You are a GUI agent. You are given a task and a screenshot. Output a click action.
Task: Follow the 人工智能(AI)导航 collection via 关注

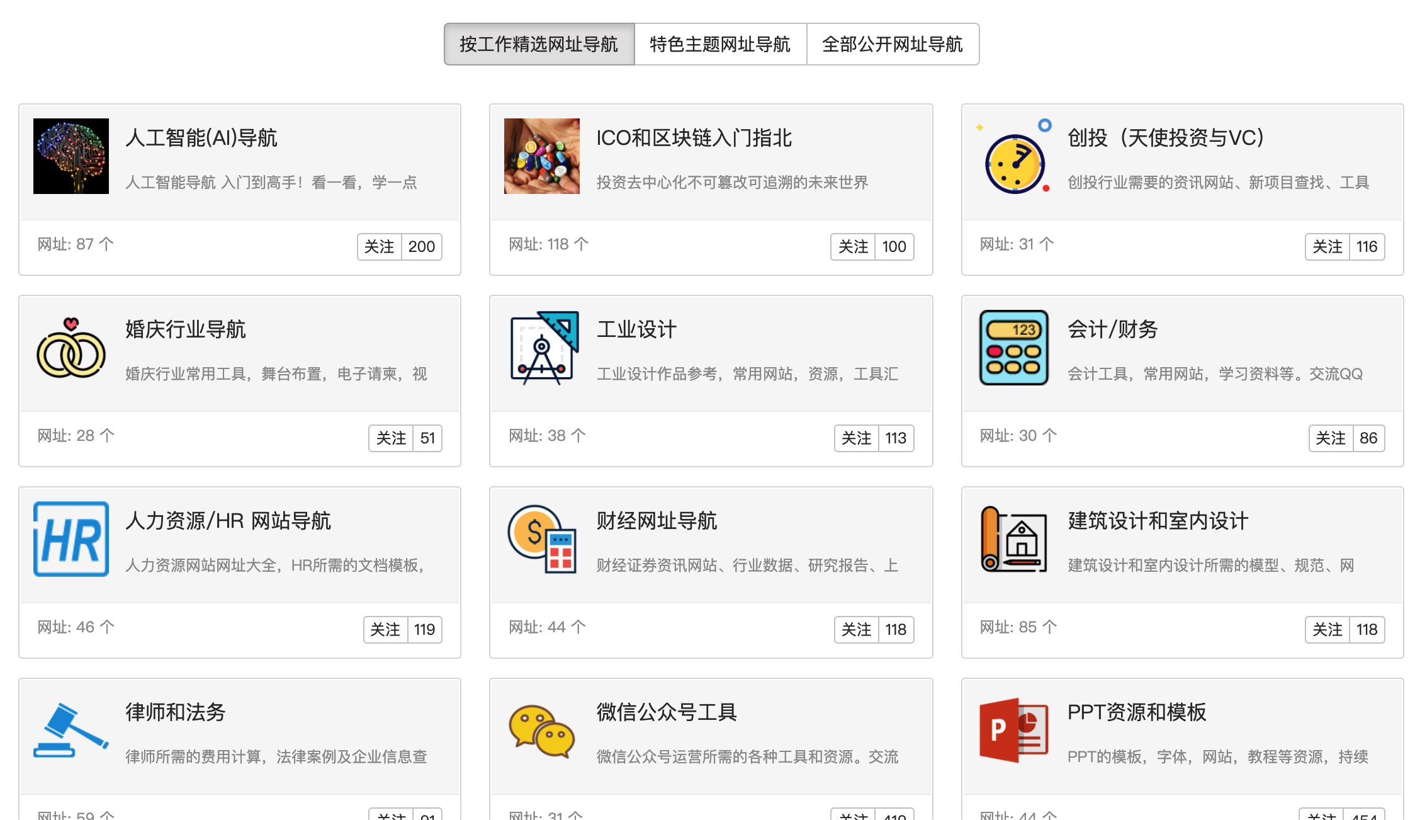[x=379, y=247]
